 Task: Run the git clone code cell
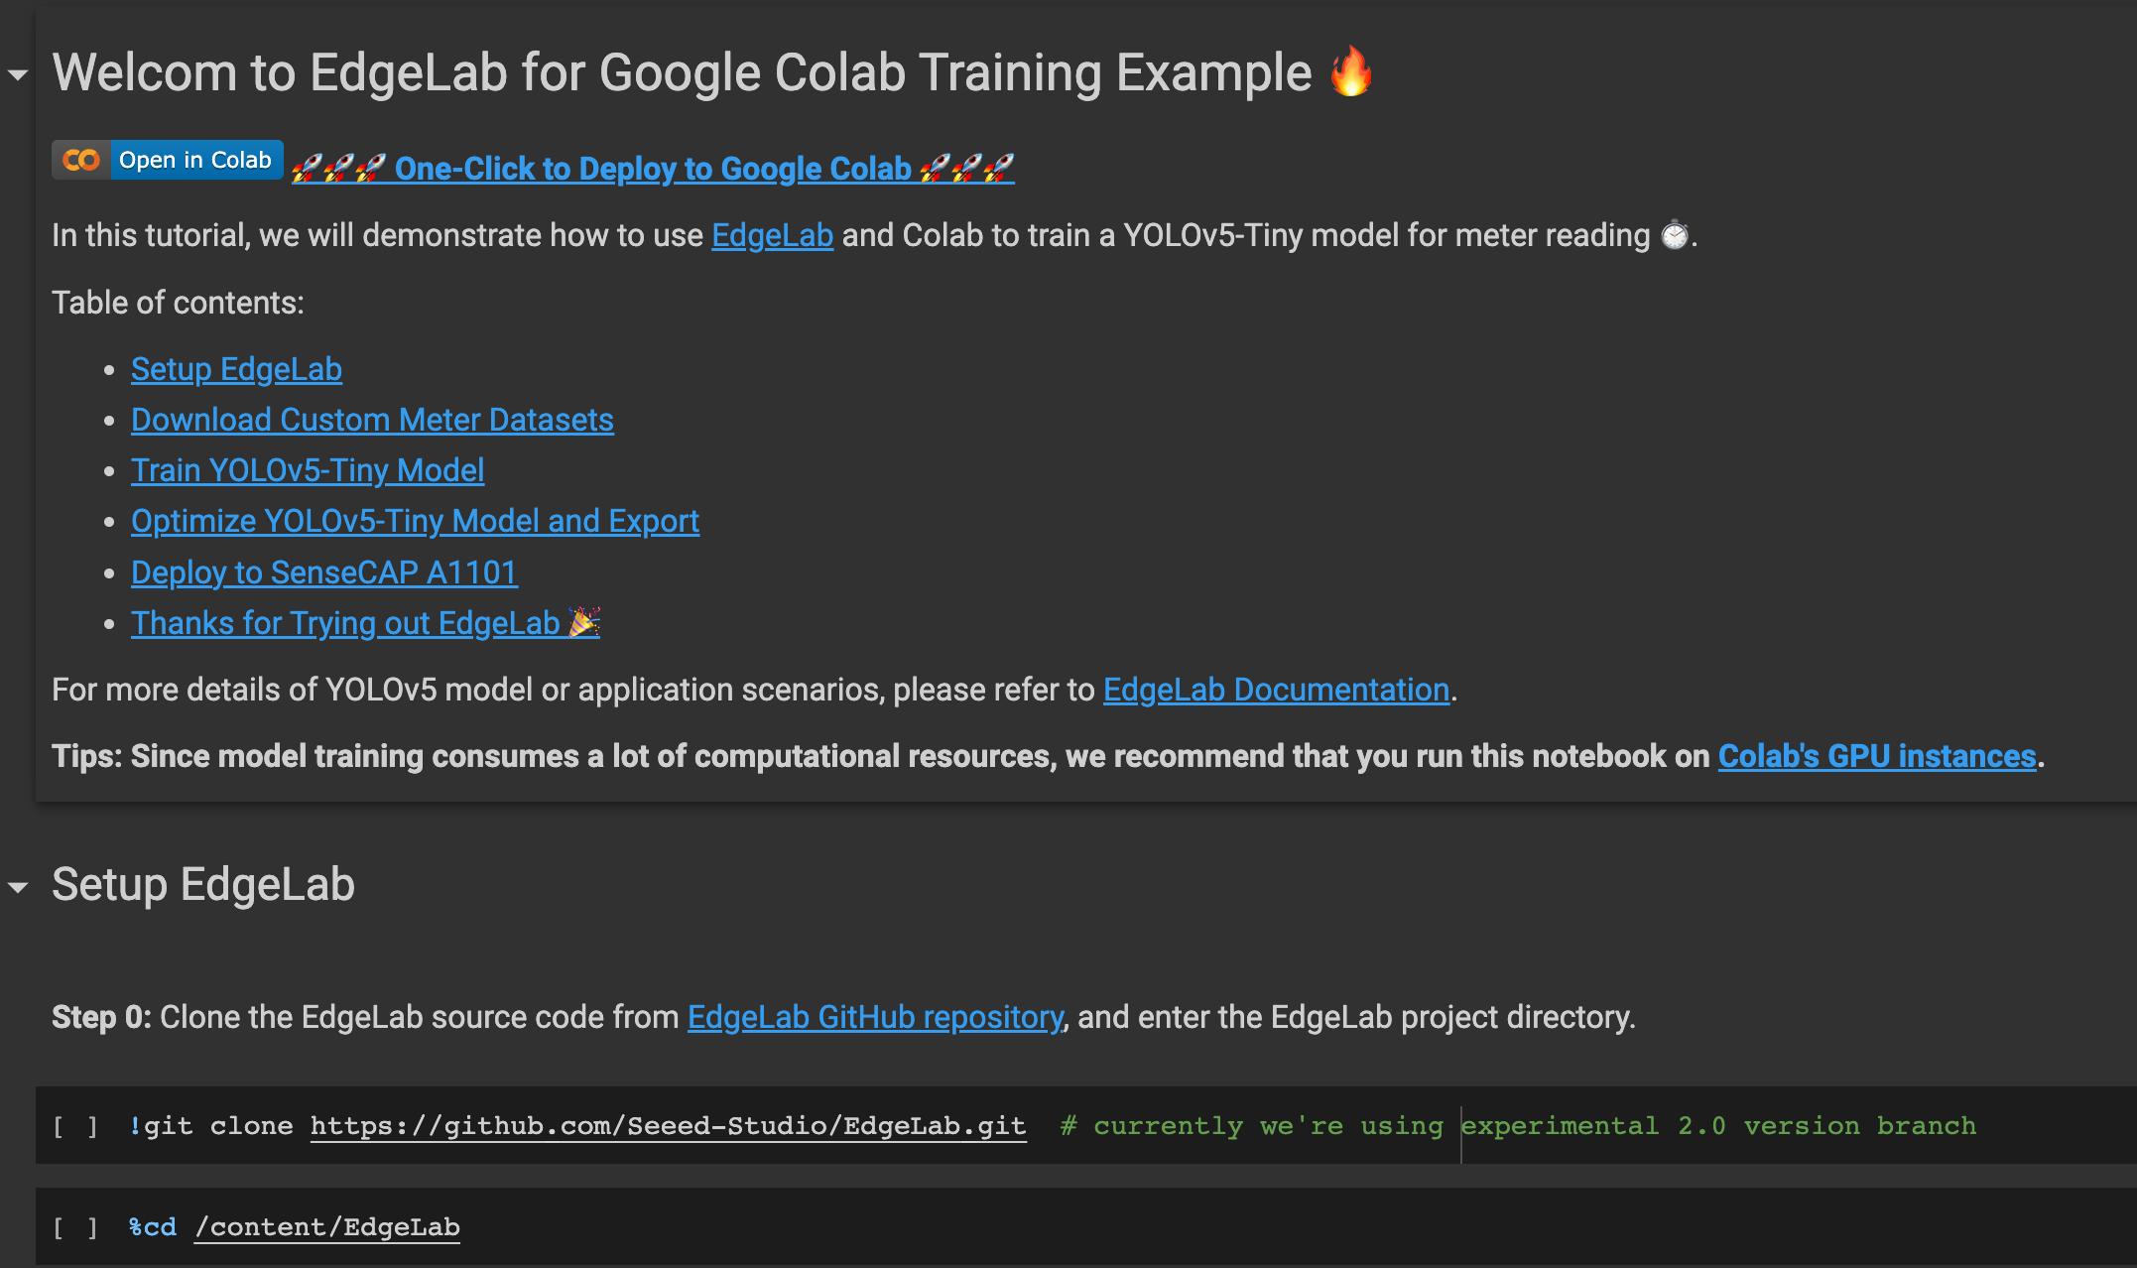(x=75, y=1126)
